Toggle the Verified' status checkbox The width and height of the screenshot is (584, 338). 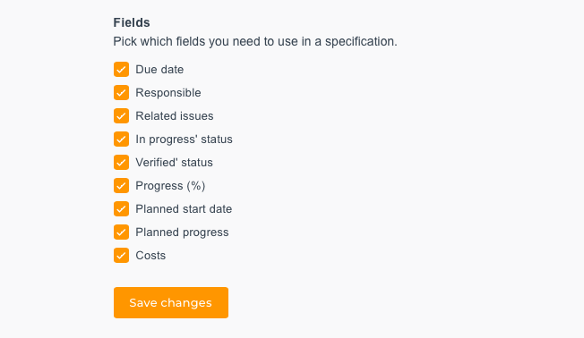(x=122, y=163)
